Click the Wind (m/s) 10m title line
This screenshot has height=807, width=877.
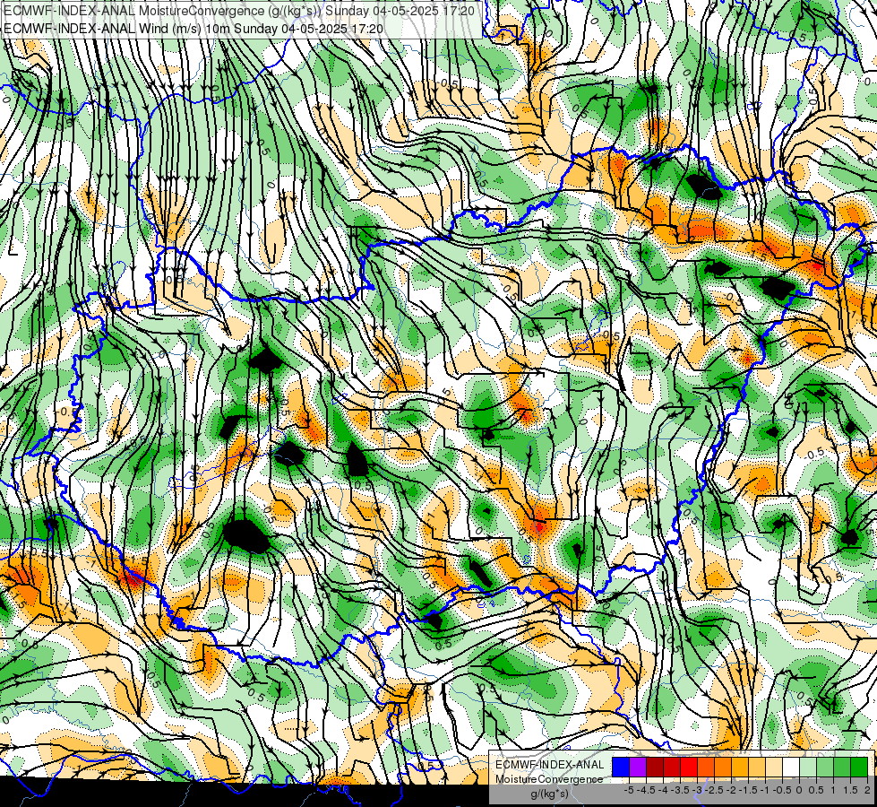click(193, 28)
